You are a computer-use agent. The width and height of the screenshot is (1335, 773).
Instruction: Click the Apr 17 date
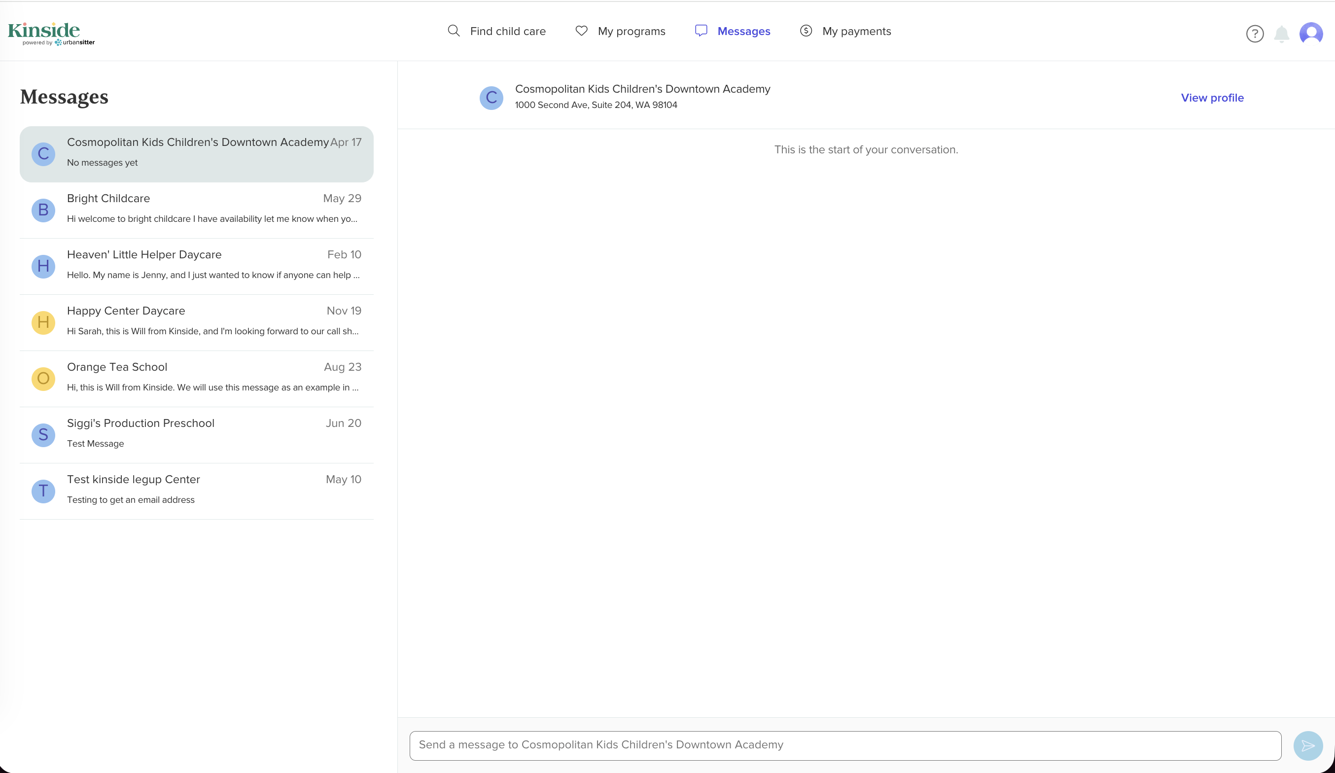click(x=346, y=142)
